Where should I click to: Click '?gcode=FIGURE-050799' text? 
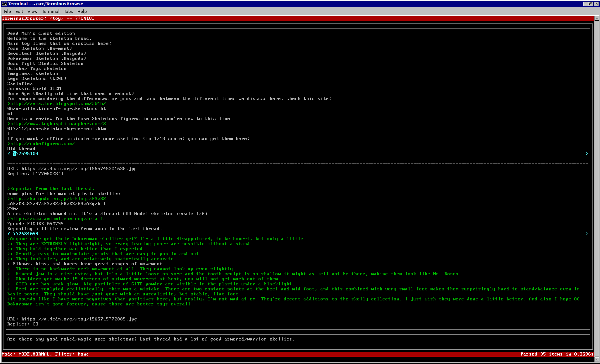pyautogui.click(x=35, y=224)
